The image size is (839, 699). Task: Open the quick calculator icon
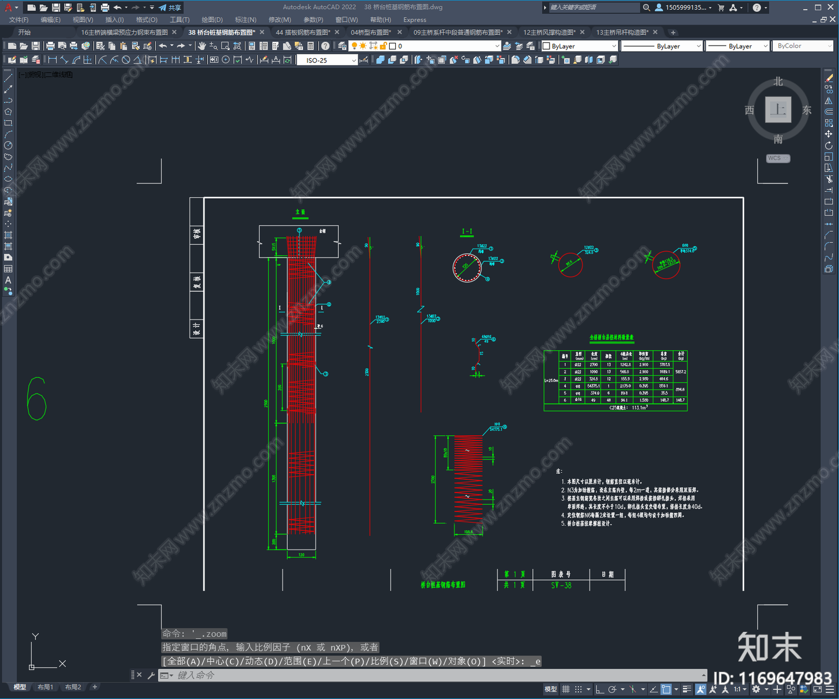click(310, 46)
